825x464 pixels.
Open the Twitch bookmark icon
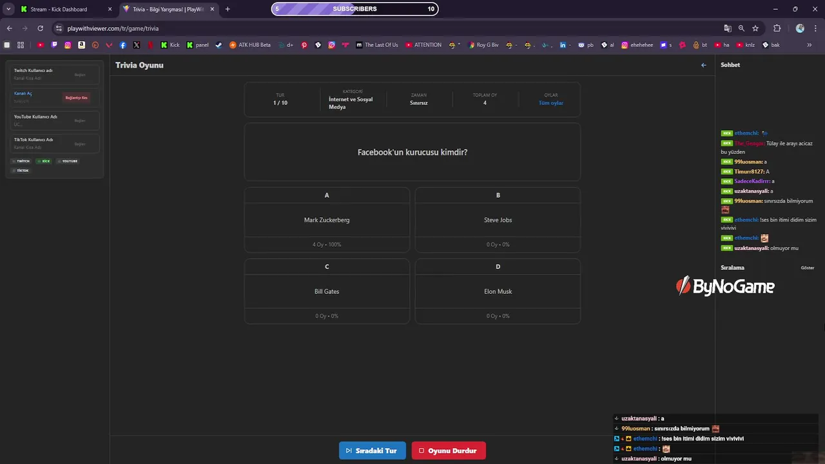pos(54,45)
